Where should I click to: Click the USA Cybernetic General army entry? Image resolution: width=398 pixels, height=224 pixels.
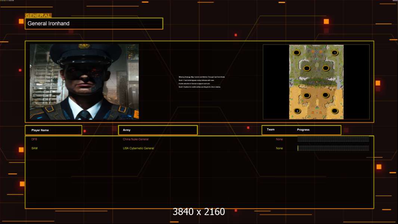click(139, 148)
